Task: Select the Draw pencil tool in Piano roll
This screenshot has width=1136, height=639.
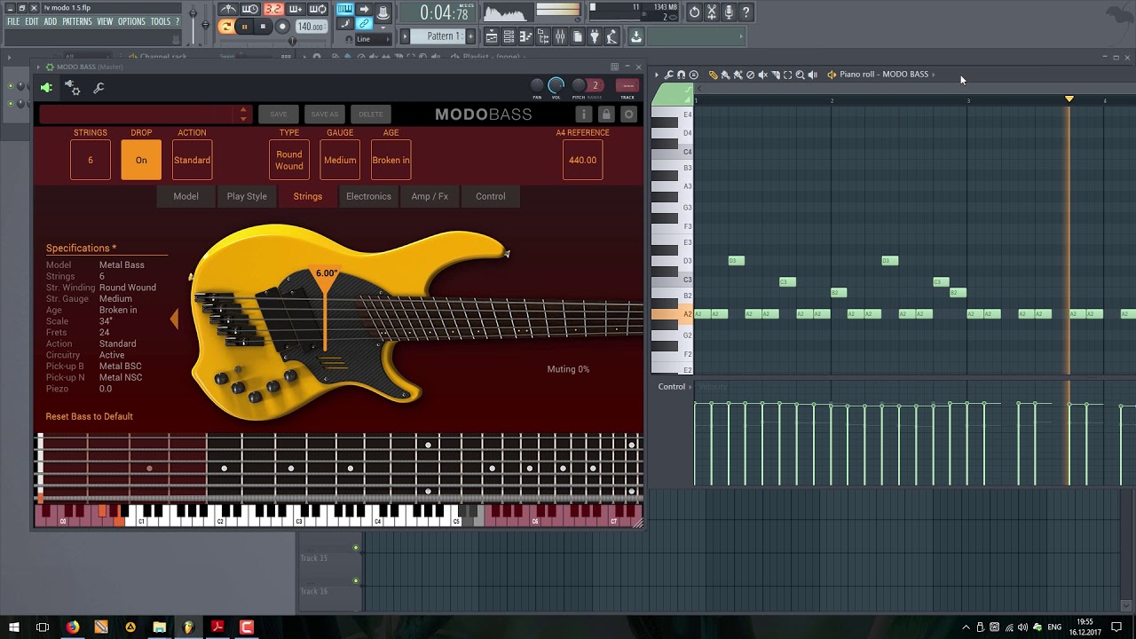Action: [713, 75]
